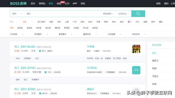Open job 电工 [深圳·南山区]
Viewport: 175px width, 98px height.
tap(25, 47)
